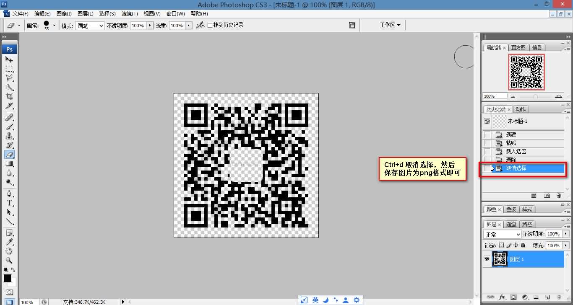
Task: Select the Move tool
Action: pos(9,59)
